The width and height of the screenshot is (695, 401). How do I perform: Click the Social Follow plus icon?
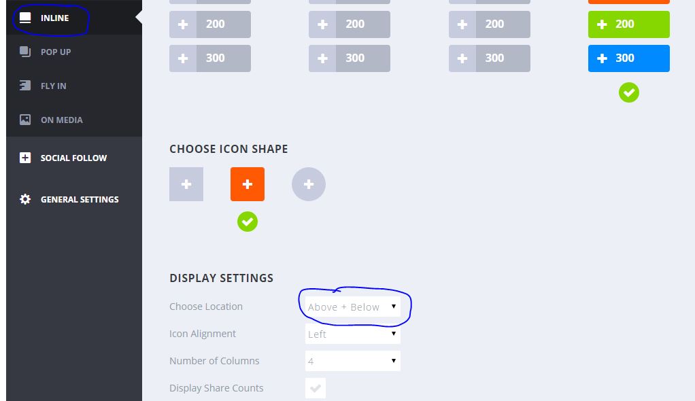25,158
